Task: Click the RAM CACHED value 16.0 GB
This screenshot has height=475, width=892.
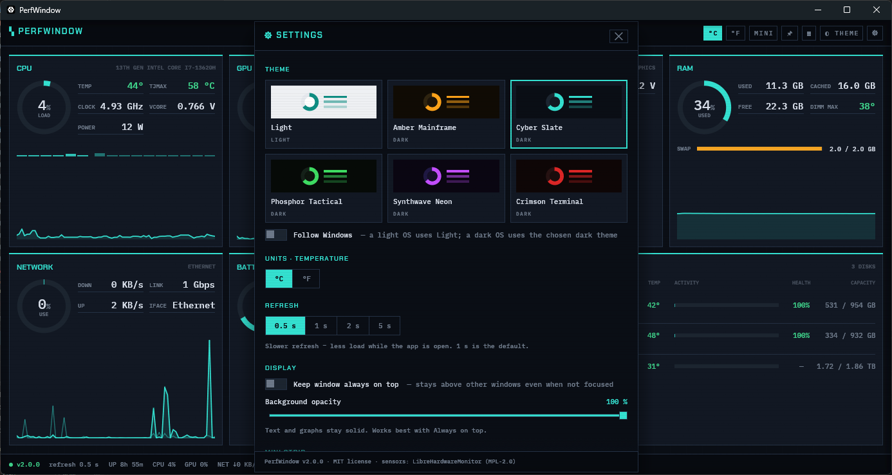Action: [x=857, y=86]
